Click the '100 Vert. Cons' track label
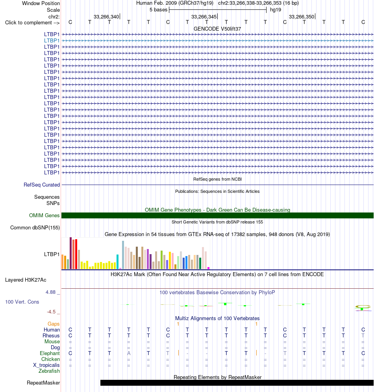The width and height of the screenshot is (374, 392). click(x=22, y=302)
